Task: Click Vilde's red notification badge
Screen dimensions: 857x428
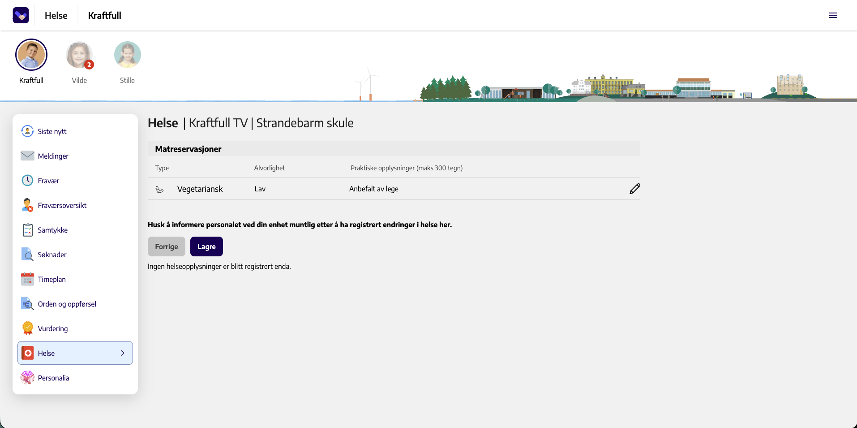Action: point(89,65)
